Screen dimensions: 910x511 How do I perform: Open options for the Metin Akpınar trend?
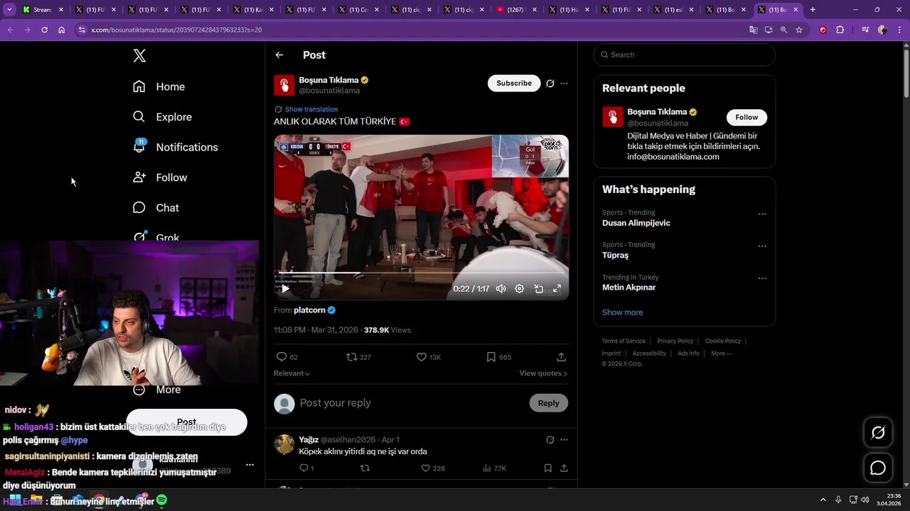pyautogui.click(x=762, y=278)
